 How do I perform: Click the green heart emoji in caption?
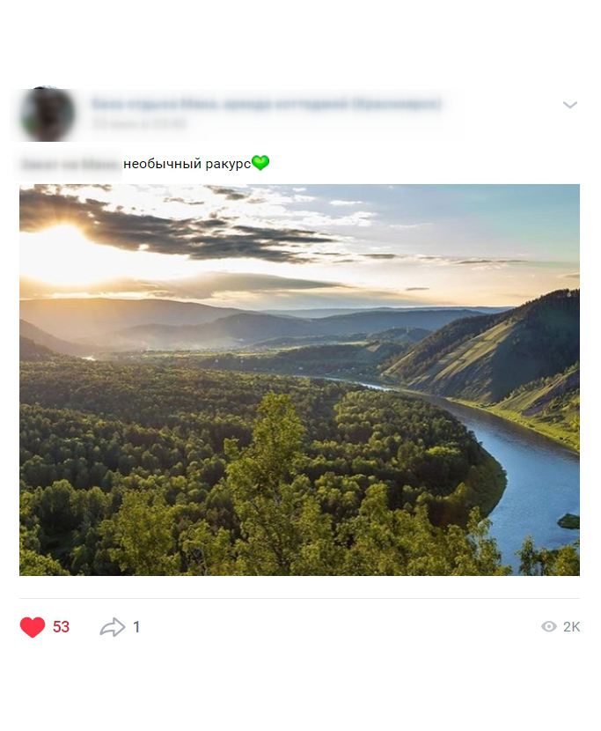(260, 163)
